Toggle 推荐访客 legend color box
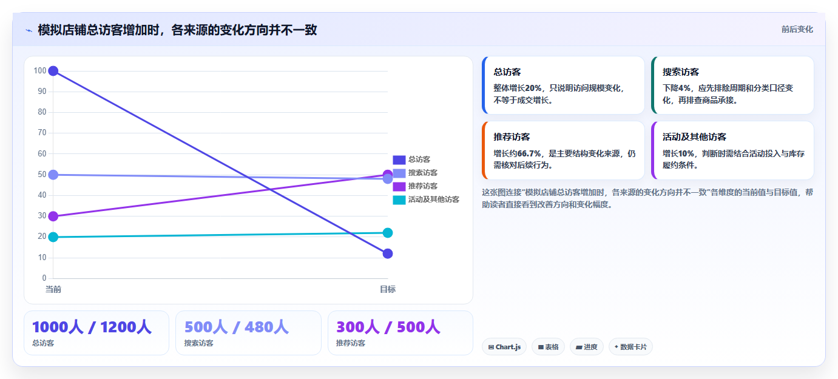This screenshot has height=379, width=838. click(x=399, y=186)
